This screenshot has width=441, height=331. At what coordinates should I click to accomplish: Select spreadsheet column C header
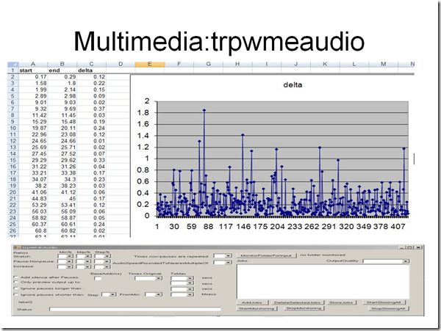tap(91, 65)
